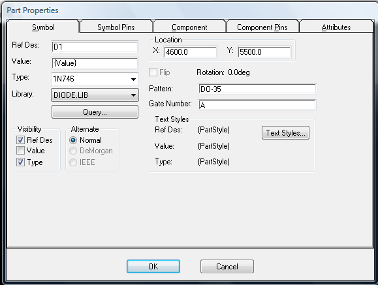Expand the Type dropdown showing 1N746

point(95,79)
